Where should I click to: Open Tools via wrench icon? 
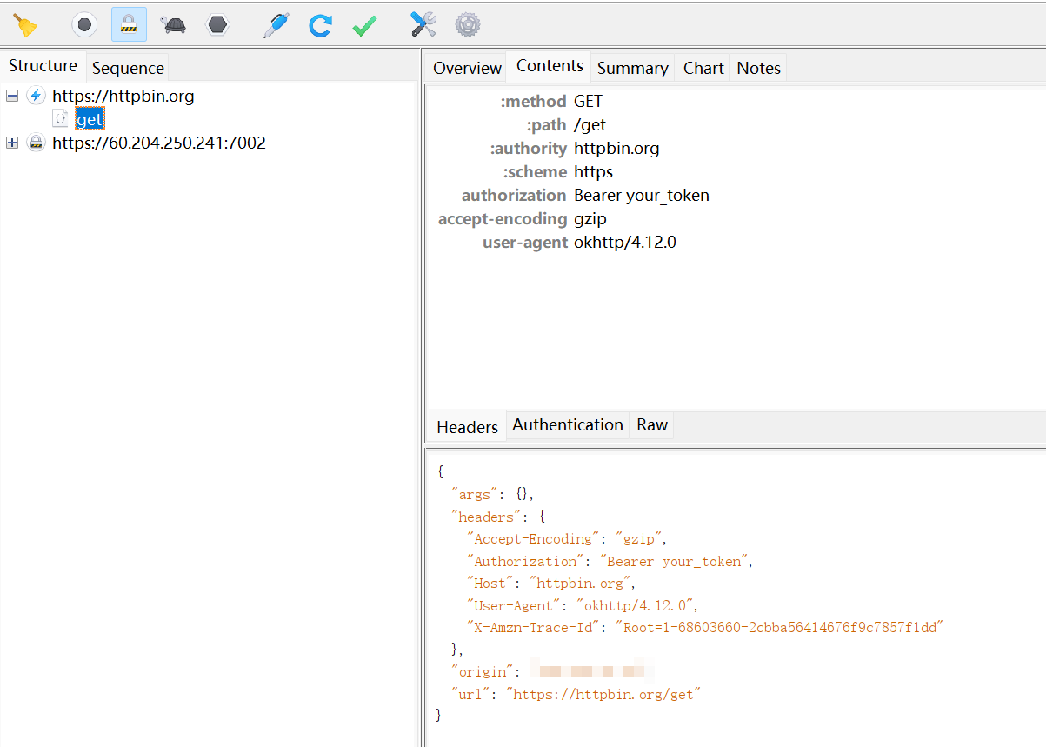click(x=423, y=24)
